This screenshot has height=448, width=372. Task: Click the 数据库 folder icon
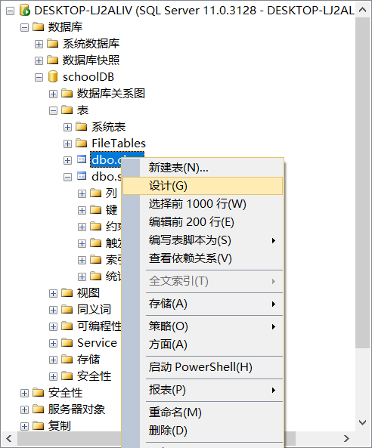(x=38, y=27)
